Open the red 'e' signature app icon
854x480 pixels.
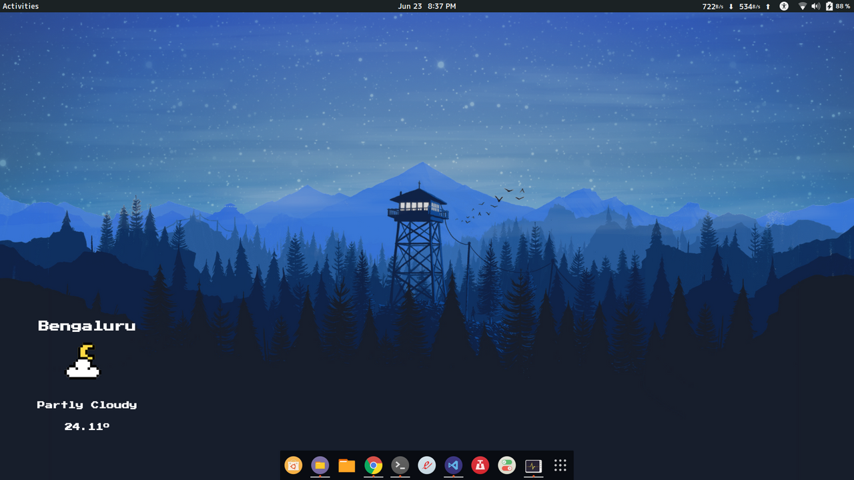(427, 465)
